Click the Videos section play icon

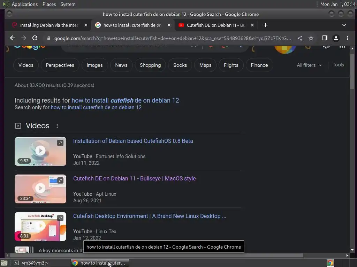click(x=18, y=126)
